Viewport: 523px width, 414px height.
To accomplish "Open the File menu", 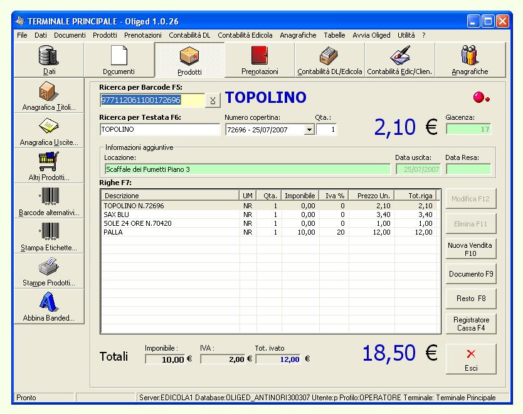I will [22, 35].
